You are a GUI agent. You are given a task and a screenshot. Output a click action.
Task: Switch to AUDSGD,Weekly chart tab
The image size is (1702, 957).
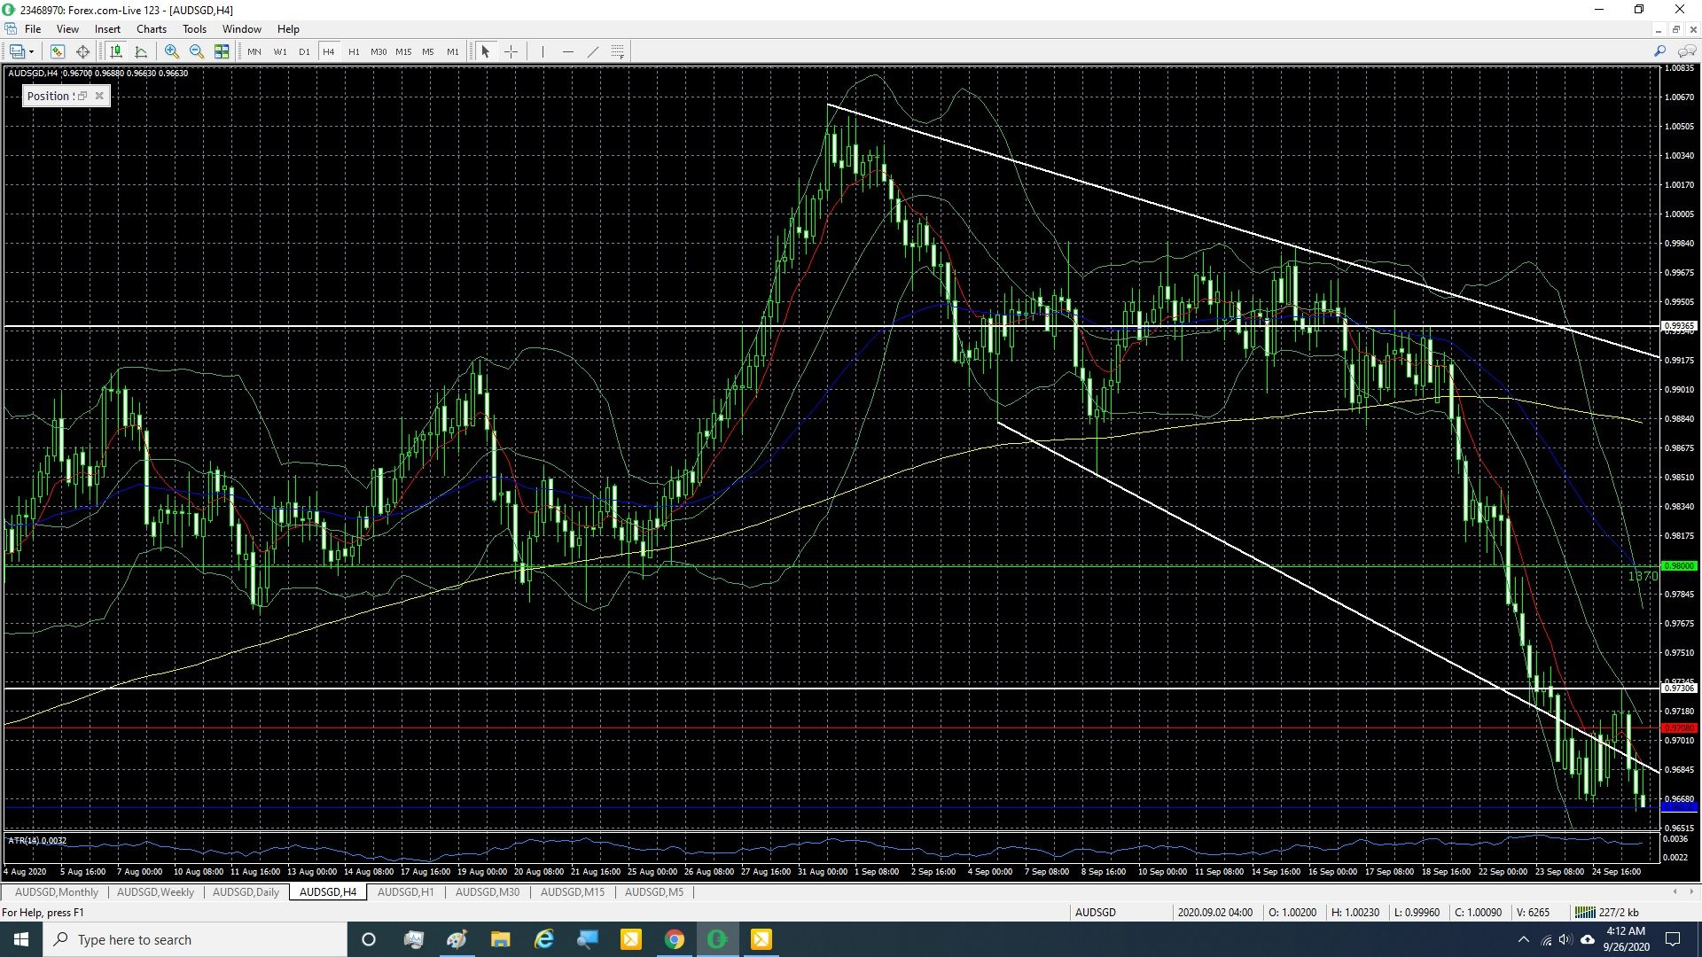(x=155, y=892)
